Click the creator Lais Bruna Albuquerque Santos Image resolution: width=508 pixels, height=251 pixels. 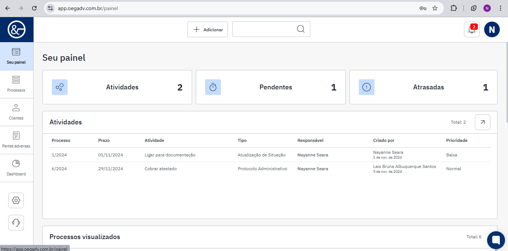pyautogui.click(x=405, y=166)
